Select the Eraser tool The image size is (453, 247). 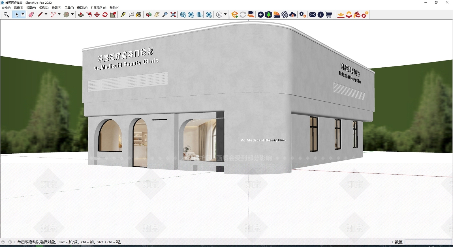(x=31, y=15)
